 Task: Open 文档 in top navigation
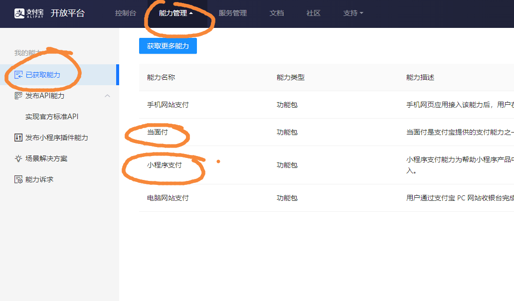pos(277,13)
